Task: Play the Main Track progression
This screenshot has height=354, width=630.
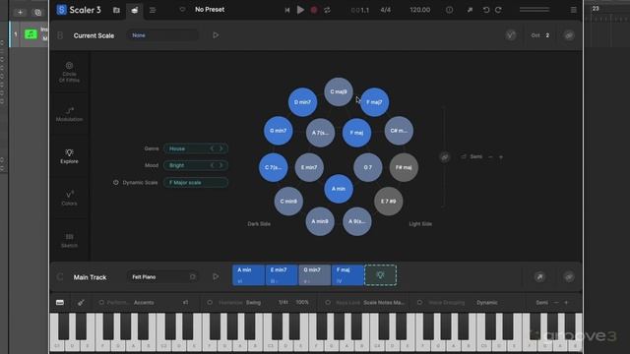Action: coord(216,276)
